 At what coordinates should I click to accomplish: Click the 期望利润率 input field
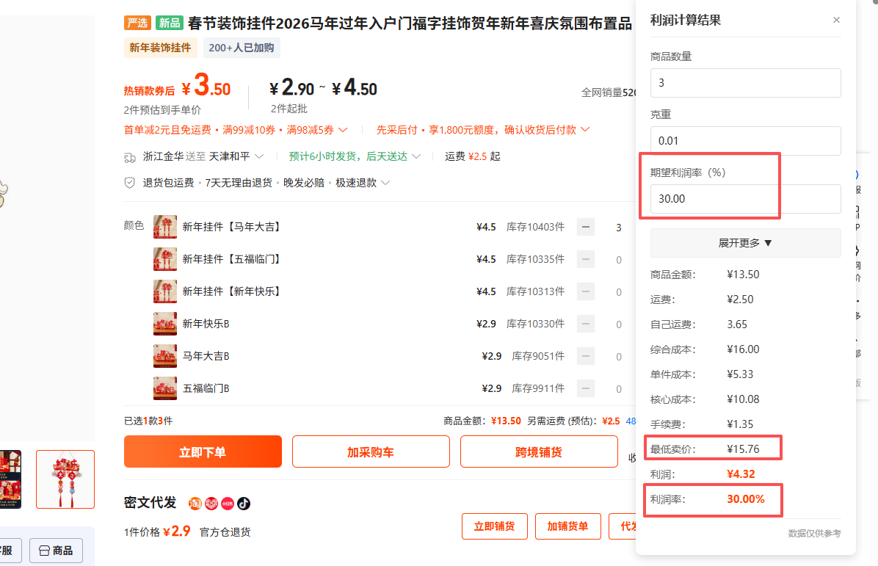tap(745, 198)
